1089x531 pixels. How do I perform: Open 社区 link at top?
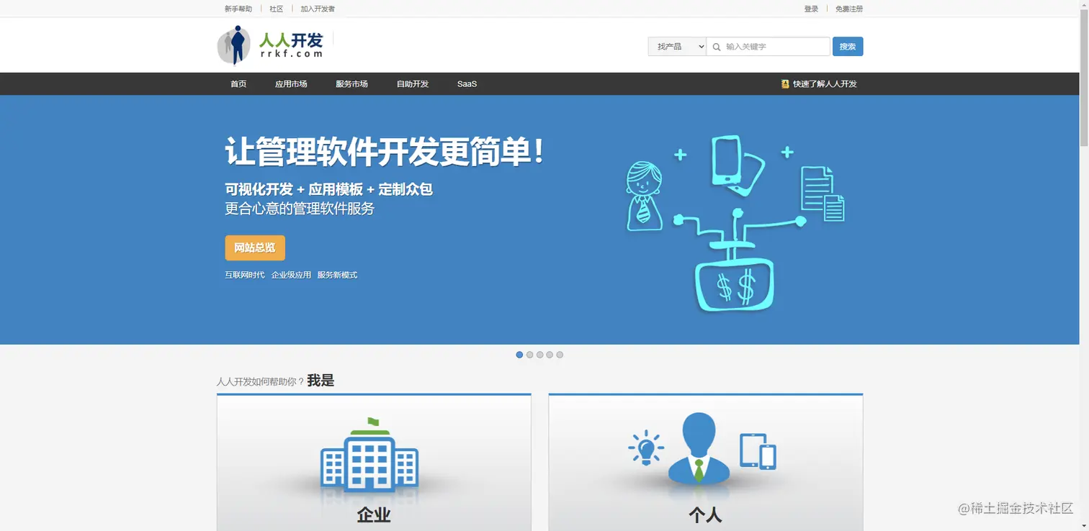pos(277,9)
